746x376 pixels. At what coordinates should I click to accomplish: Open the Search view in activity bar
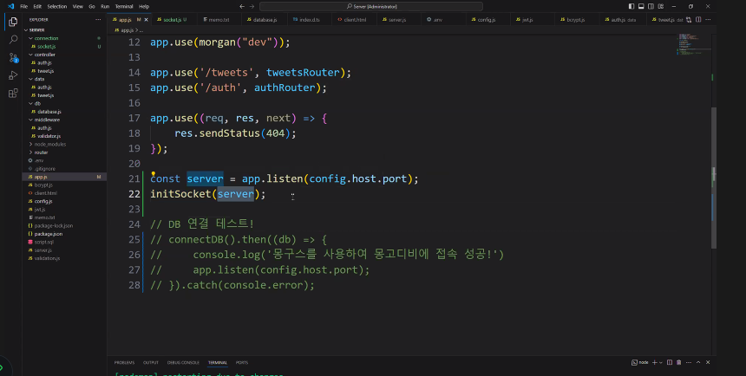click(x=13, y=40)
